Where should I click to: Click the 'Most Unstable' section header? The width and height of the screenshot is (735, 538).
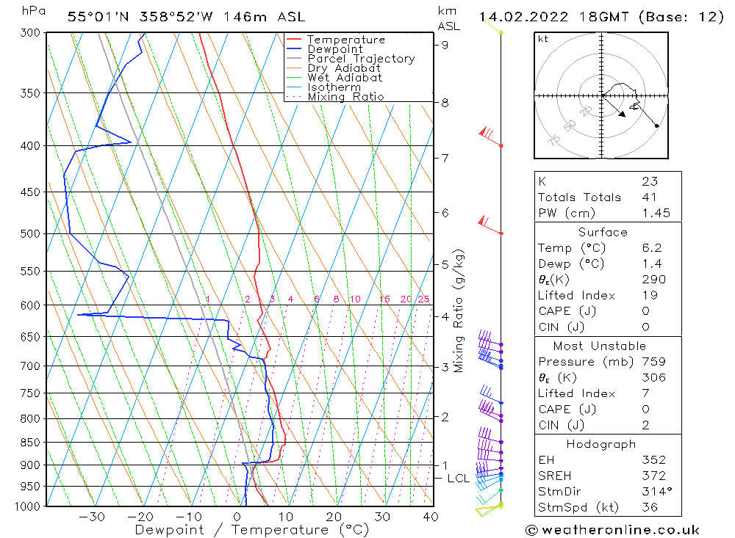600,346
